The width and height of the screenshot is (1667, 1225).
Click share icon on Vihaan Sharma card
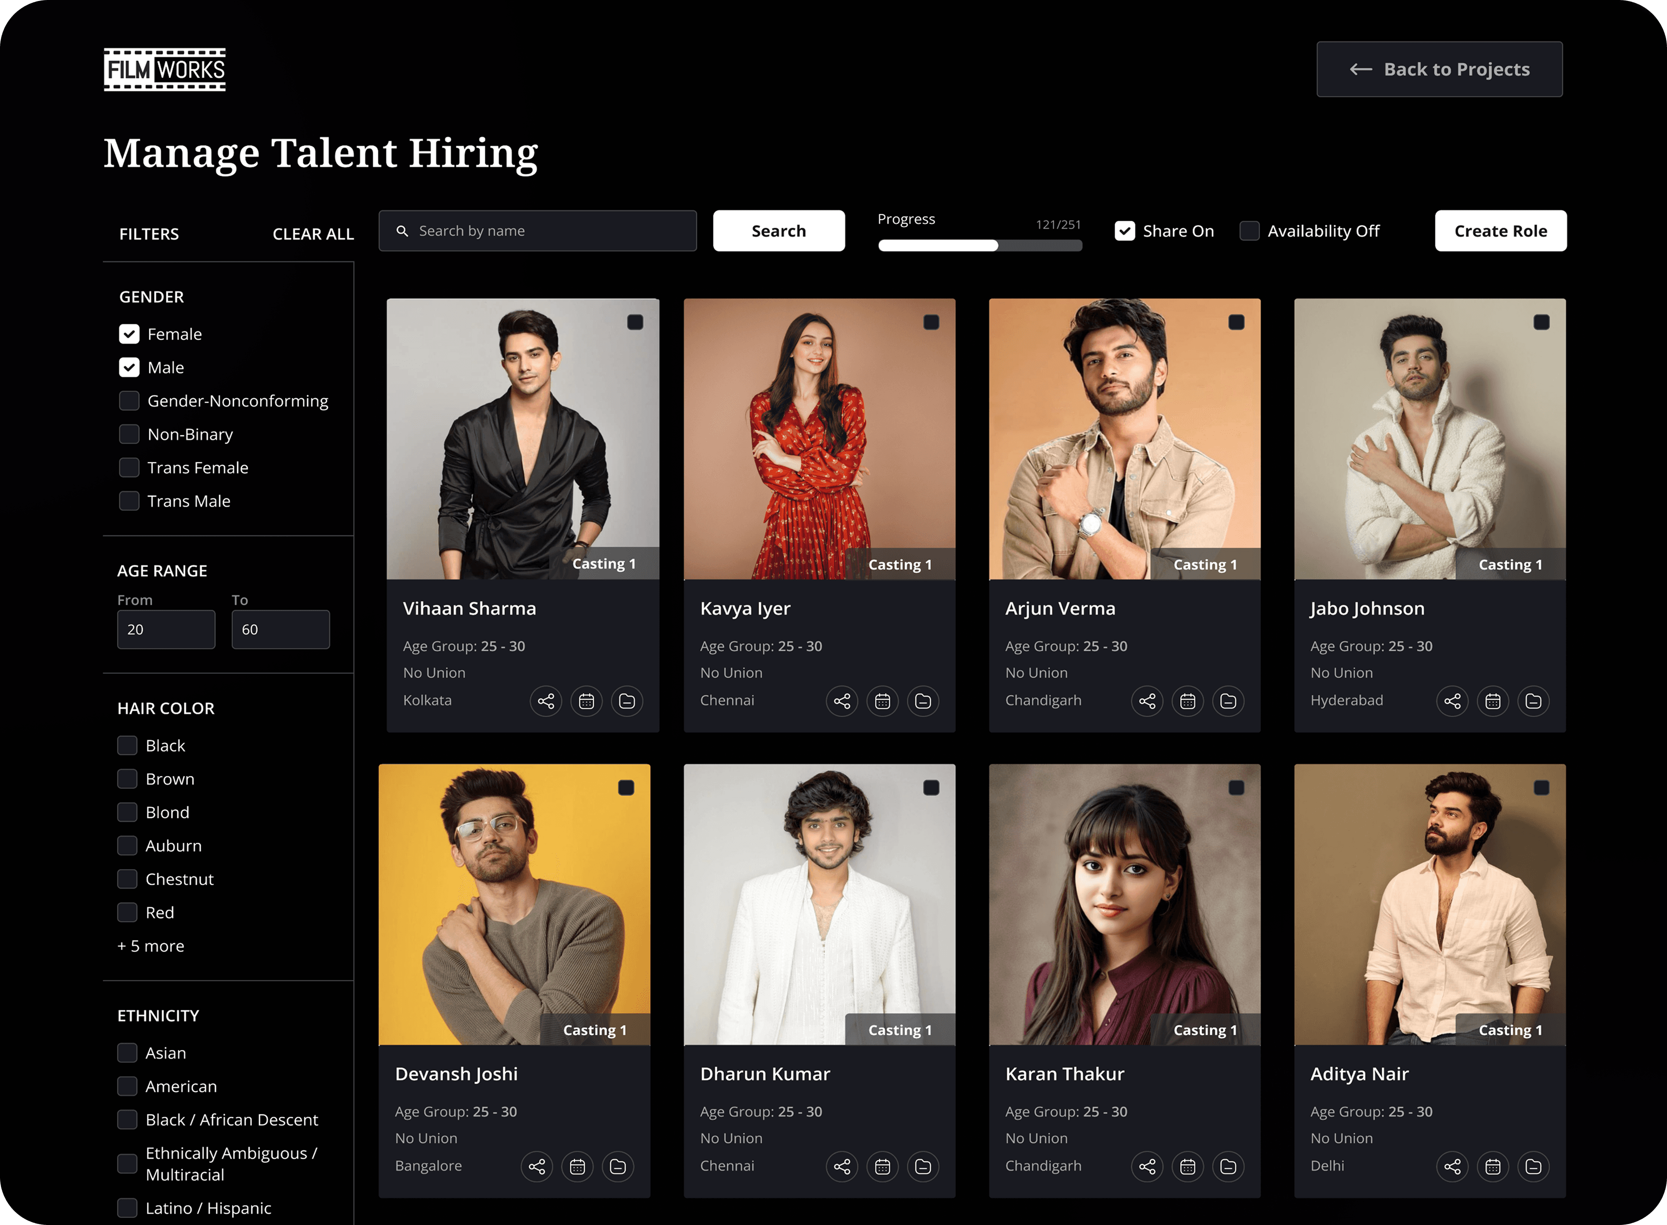pyautogui.click(x=546, y=701)
